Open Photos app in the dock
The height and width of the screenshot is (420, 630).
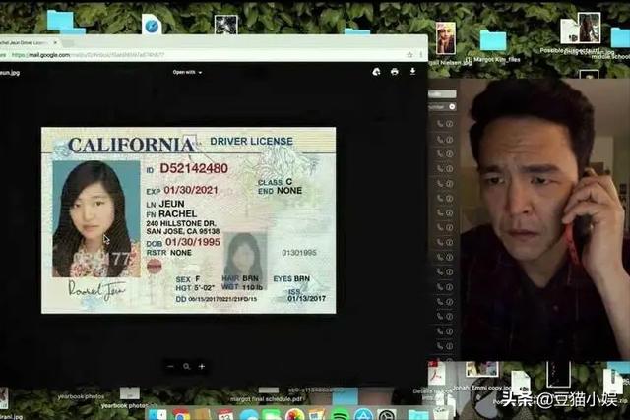tap(295, 415)
